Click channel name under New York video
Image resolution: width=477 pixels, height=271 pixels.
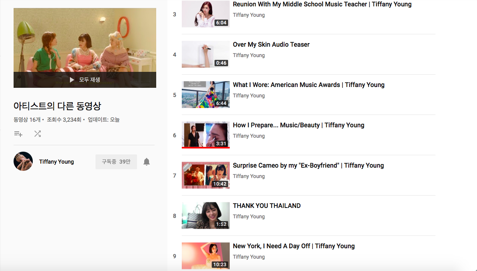click(x=249, y=257)
